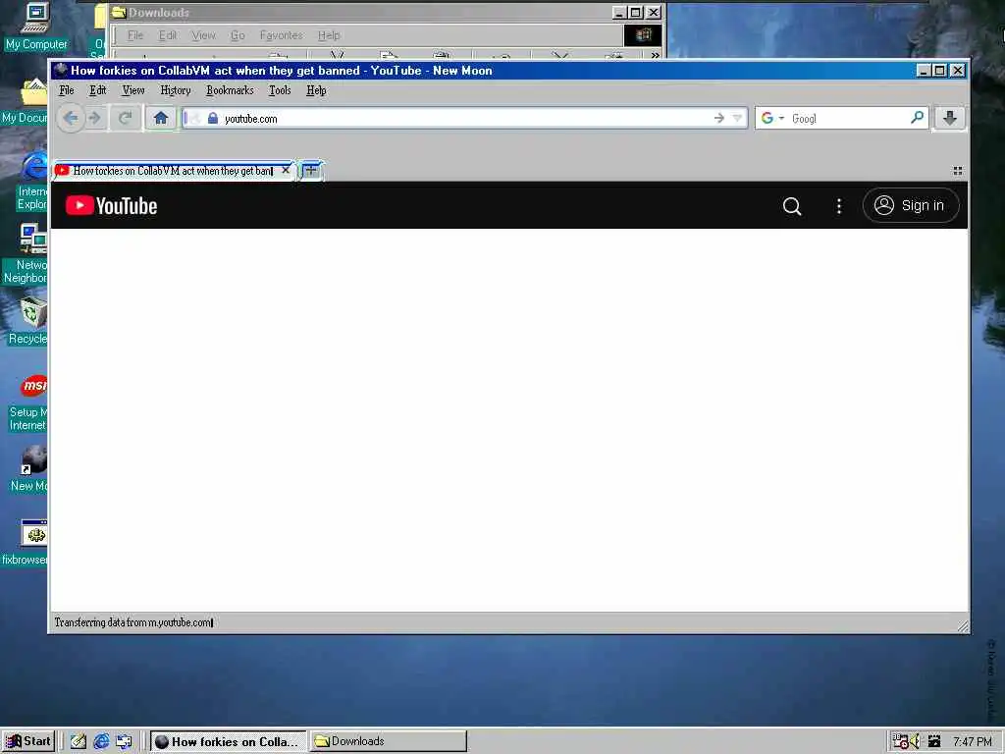Open the New Moon Help menu
The width and height of the screenshot is (1005, 754).
click(x=316, y=90)
